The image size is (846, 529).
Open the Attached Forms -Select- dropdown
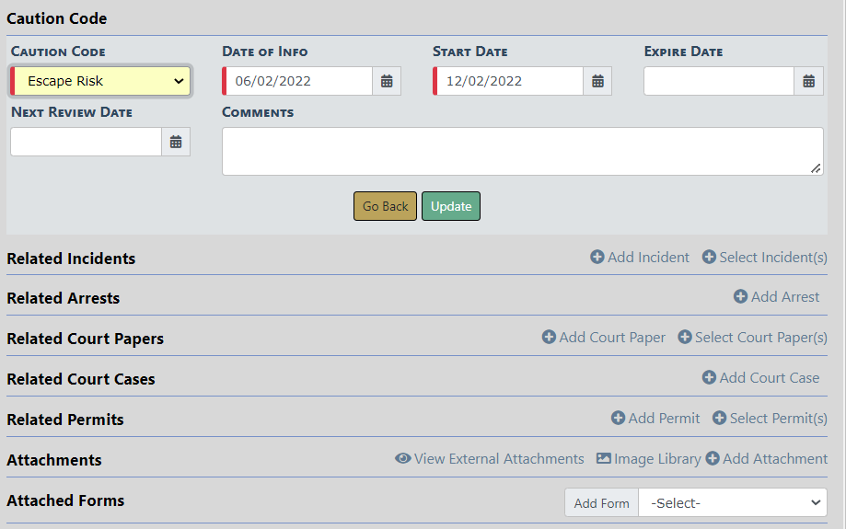tap(733, 503)
